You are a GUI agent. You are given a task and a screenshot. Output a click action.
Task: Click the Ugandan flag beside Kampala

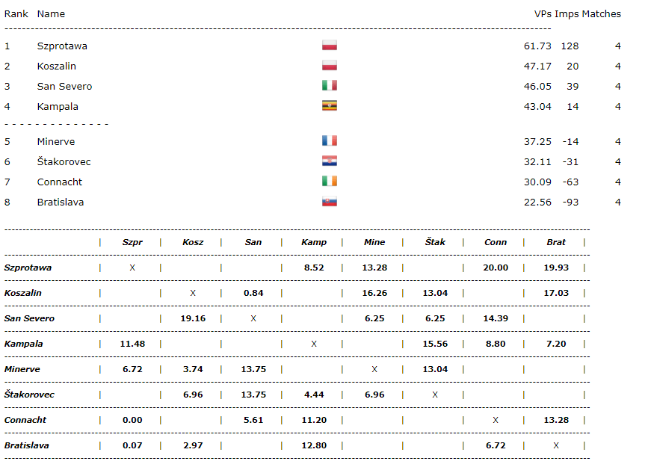330,106
